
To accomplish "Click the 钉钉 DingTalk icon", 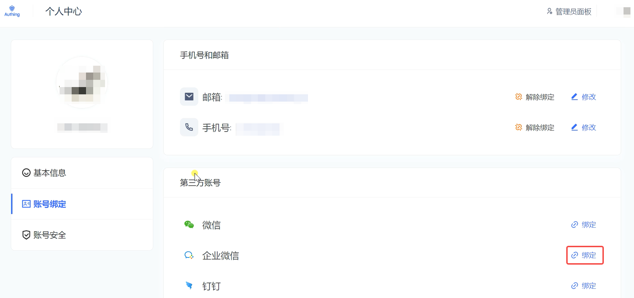I will (x=189, y=286).
